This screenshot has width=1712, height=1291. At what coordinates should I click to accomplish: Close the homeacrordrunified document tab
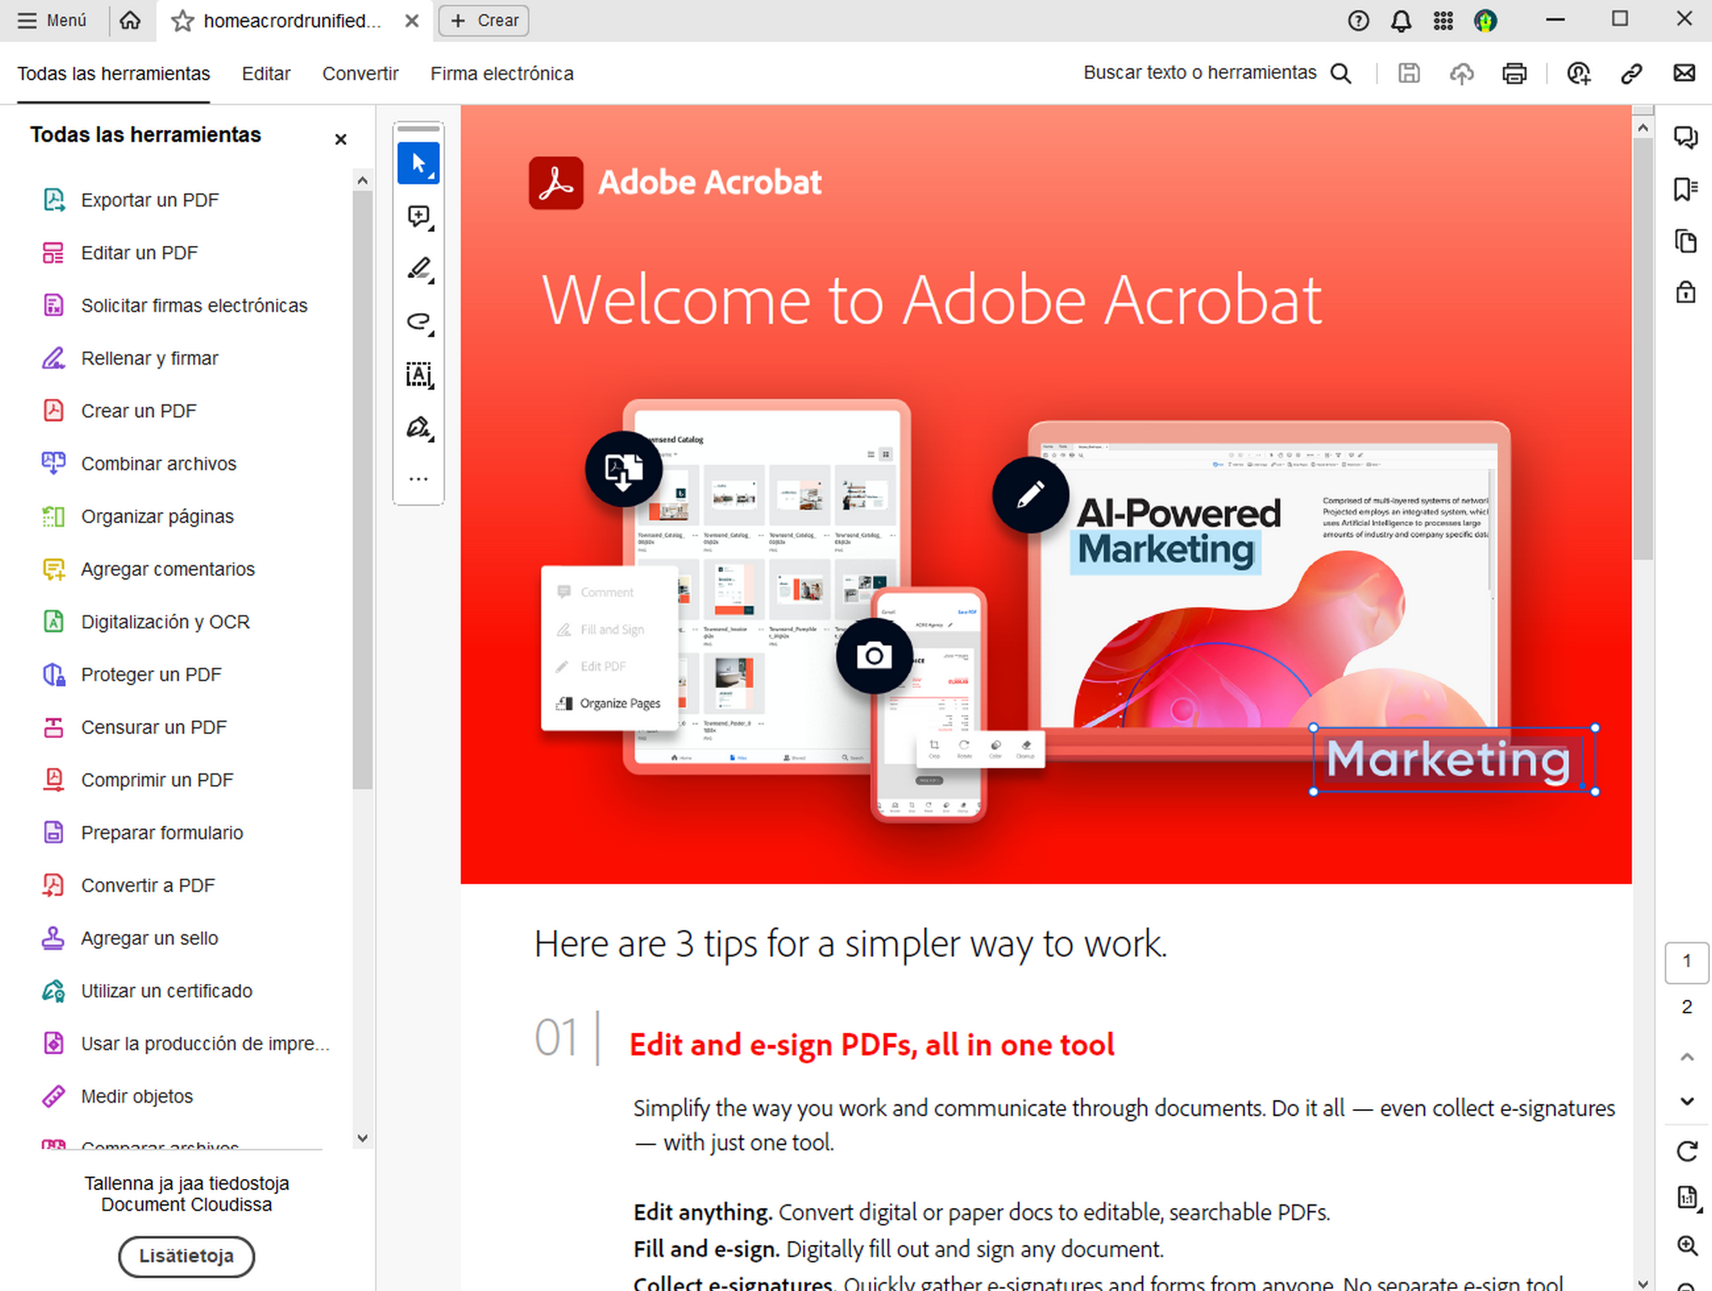click(x=412, y=21)
